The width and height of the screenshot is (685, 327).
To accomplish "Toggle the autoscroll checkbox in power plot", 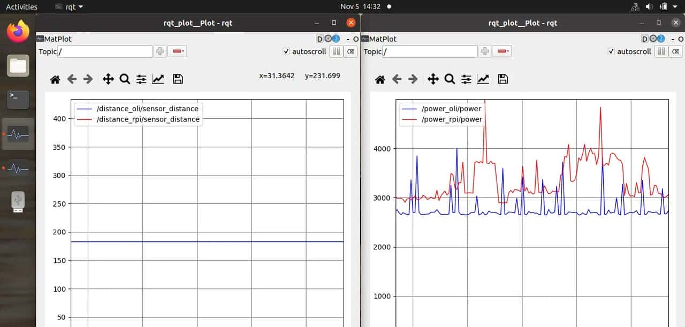I will 612,51.
